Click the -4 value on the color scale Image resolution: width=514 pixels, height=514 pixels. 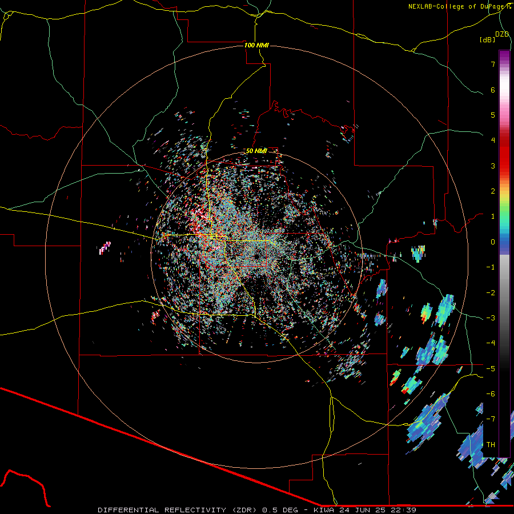click(x=491, y=343)
